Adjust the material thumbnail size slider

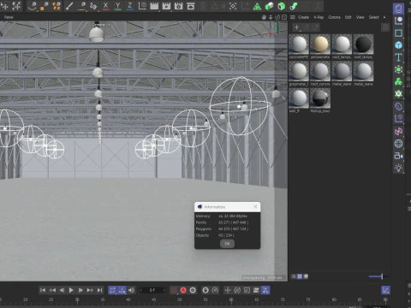point(378,276)
